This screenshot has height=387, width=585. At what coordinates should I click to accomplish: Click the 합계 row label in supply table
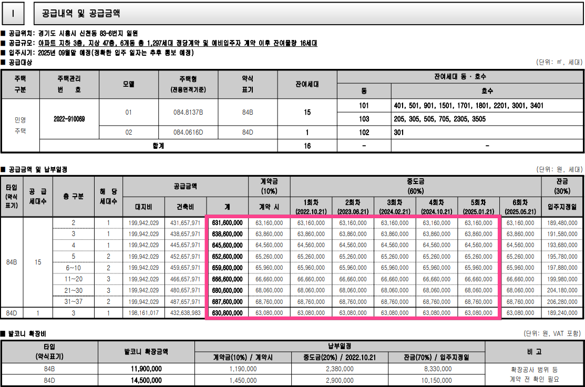(x=158, y=146)
